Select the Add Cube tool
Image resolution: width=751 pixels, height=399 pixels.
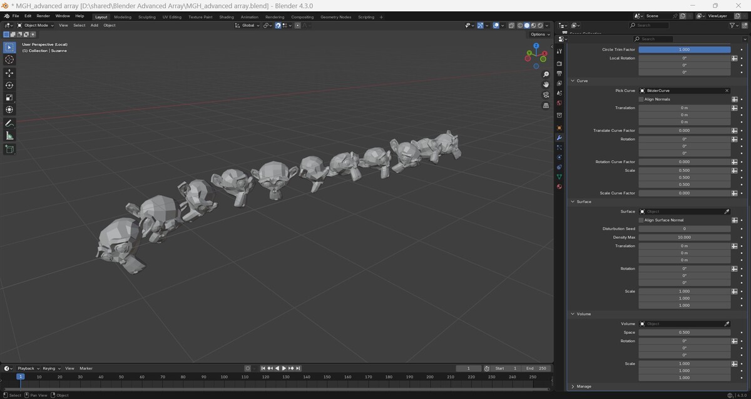9,149
